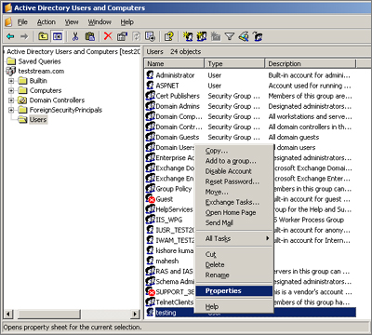The width and height of the screenshot is (372, 335).
Task: Expand the All Tasks submenu
Action: click(x=234, y=238)
